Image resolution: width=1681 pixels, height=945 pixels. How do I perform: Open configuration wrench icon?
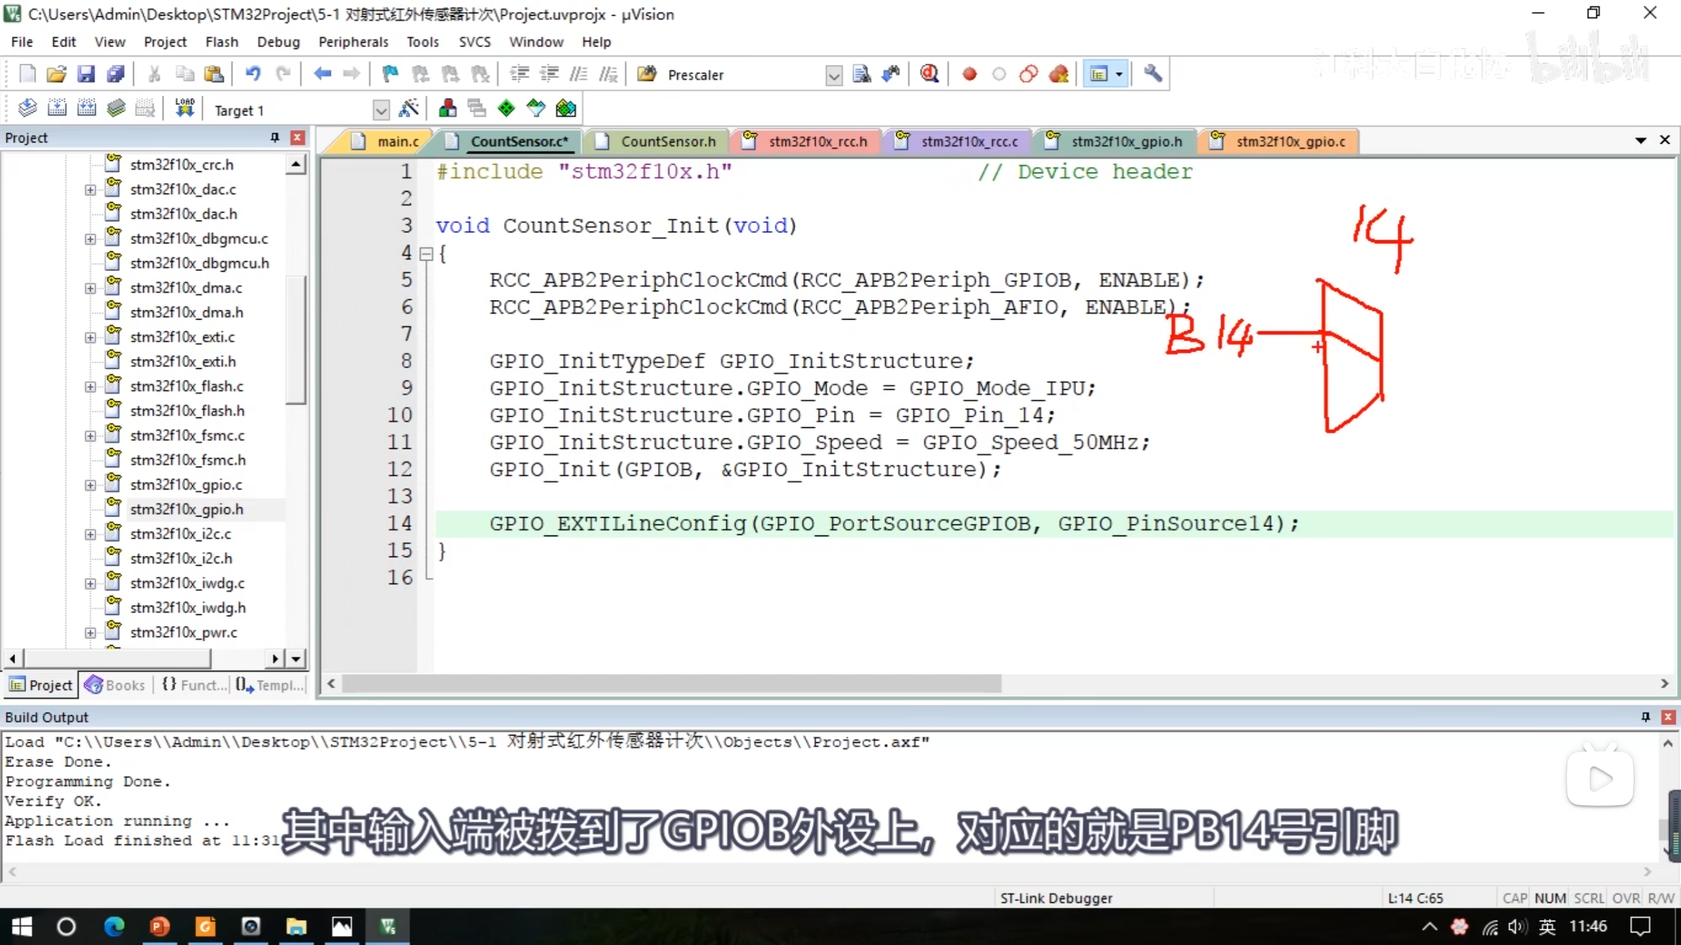[x=1152, y=74]
